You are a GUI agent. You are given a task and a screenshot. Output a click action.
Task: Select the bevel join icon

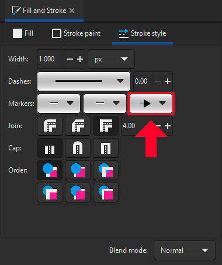pyautogui.click(x=78, y=126)
